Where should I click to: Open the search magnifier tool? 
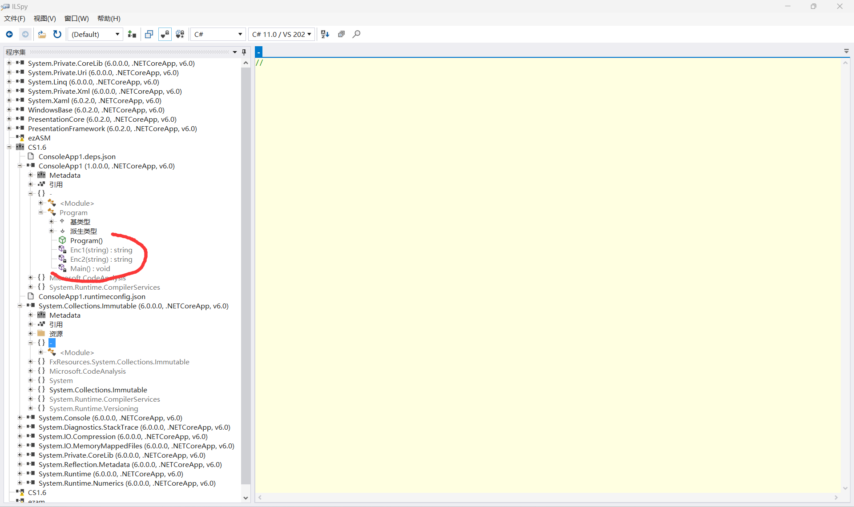[356, 34]
